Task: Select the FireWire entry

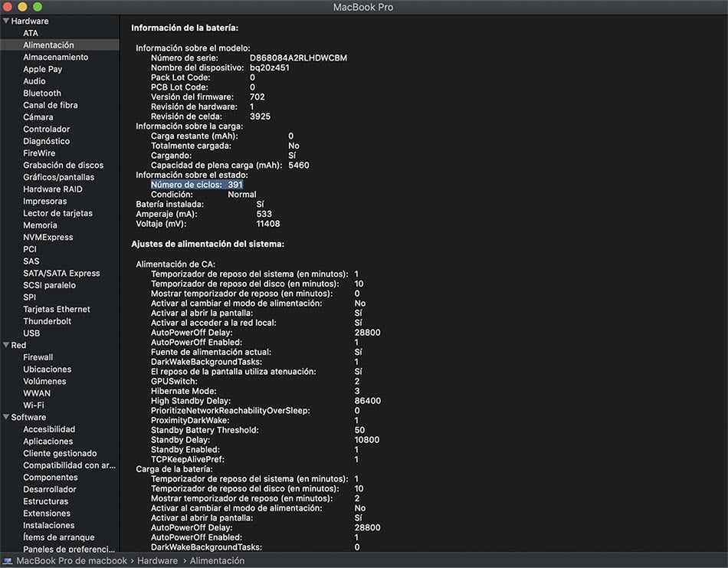Action: [x=39, y=153]
